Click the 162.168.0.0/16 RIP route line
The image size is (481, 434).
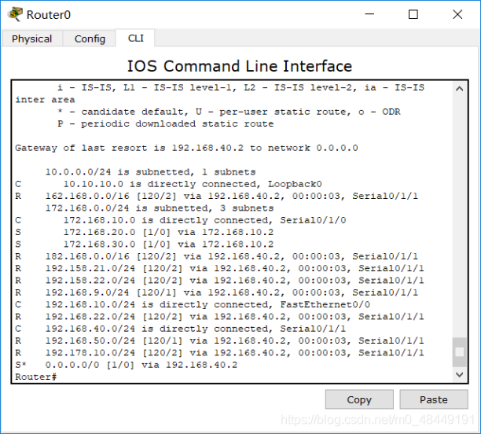pyautogui.click(x=217, y=196)
